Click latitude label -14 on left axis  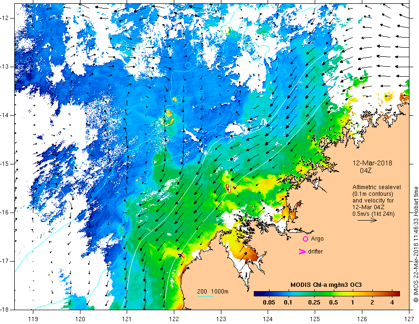click(5, 115)
